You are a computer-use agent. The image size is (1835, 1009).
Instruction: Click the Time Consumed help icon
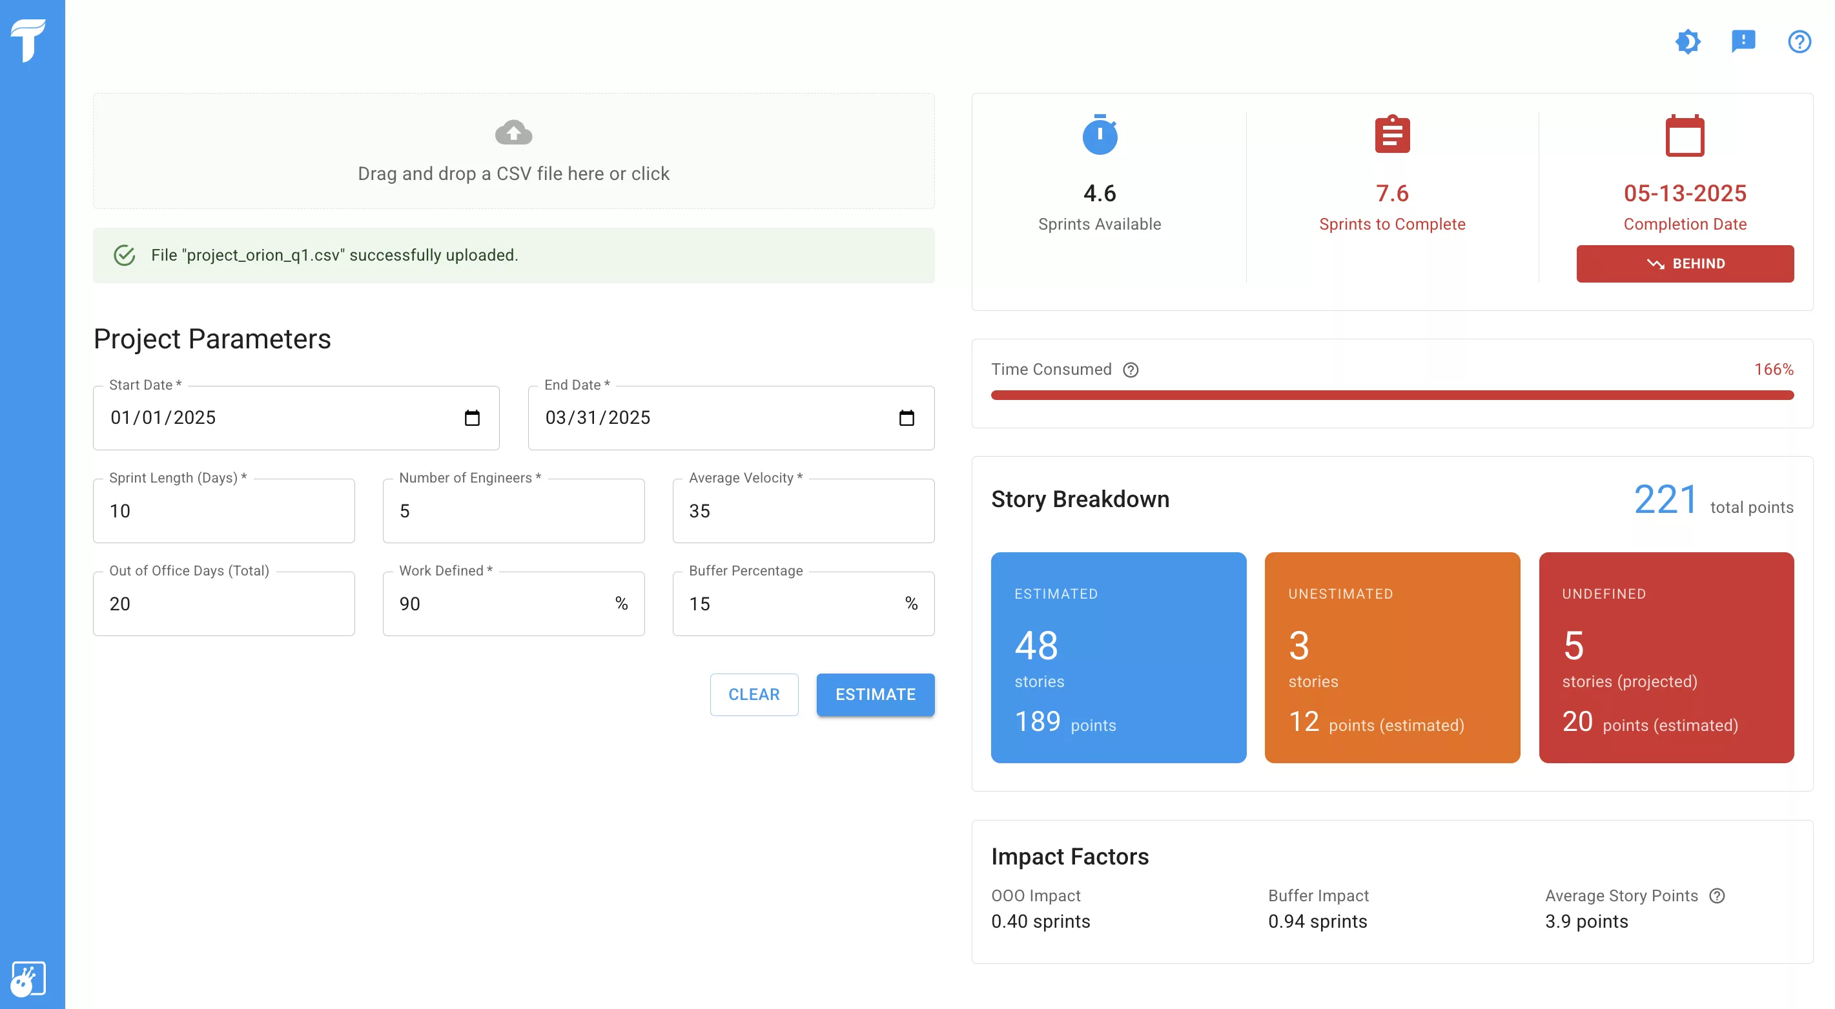click(x=1131, y=370)
